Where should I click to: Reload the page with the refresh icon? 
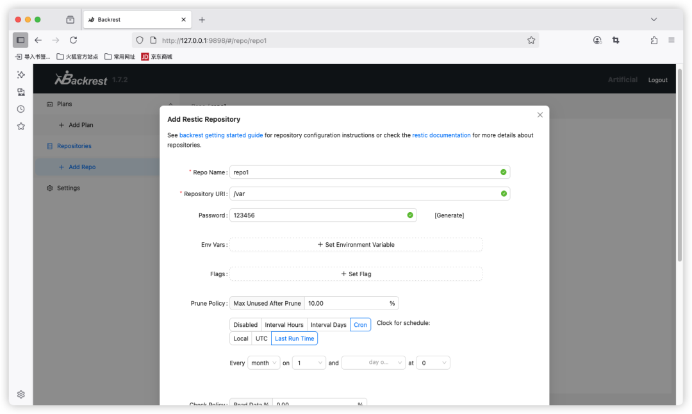(x=73, y=40)
